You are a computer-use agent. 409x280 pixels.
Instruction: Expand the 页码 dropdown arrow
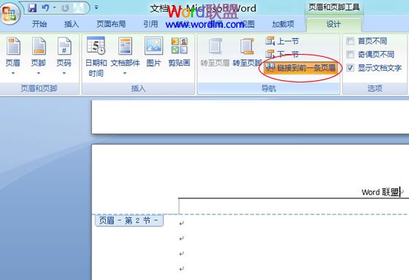click(64, 74)
